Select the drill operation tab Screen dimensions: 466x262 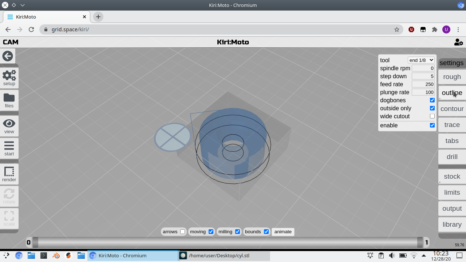pyautogui.click(x=451, y=156)
